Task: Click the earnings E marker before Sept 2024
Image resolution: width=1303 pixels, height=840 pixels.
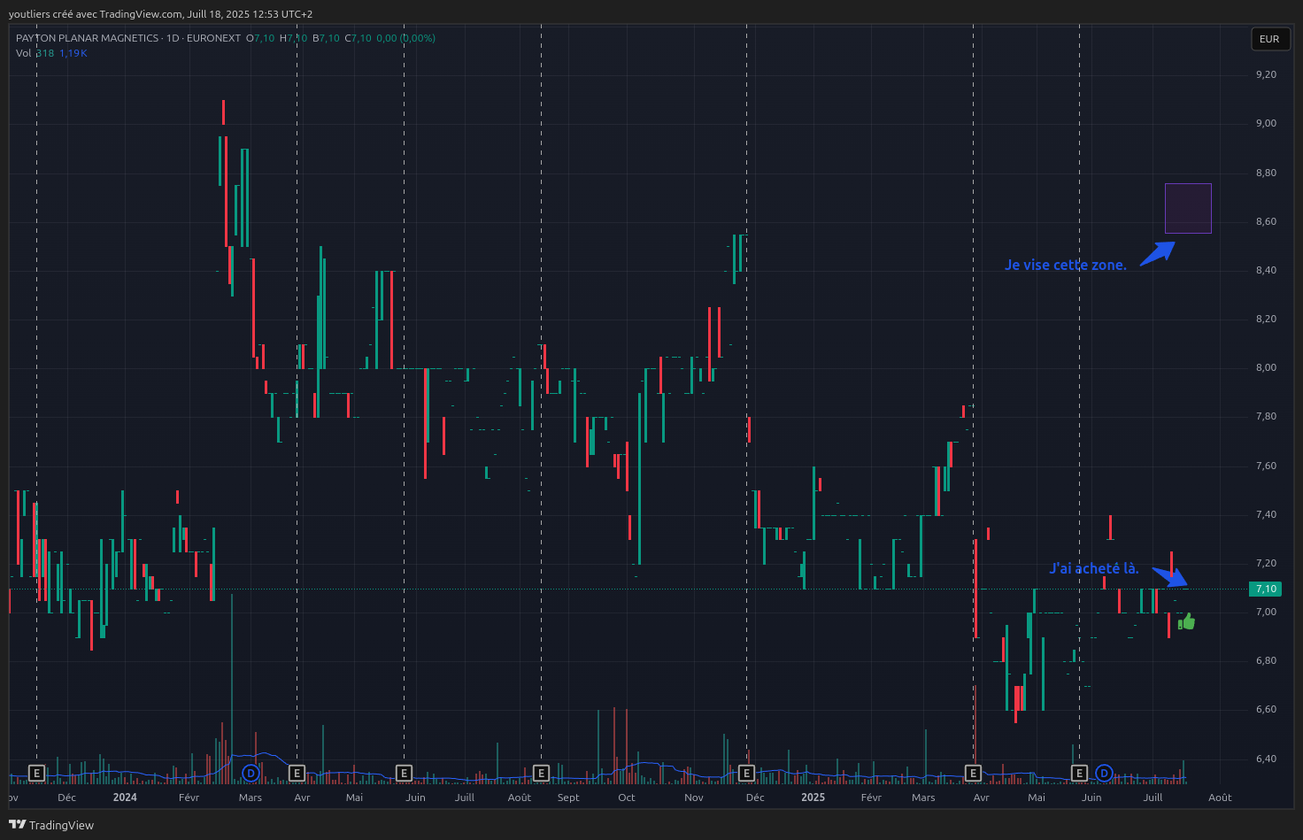Action: point(541,774)
